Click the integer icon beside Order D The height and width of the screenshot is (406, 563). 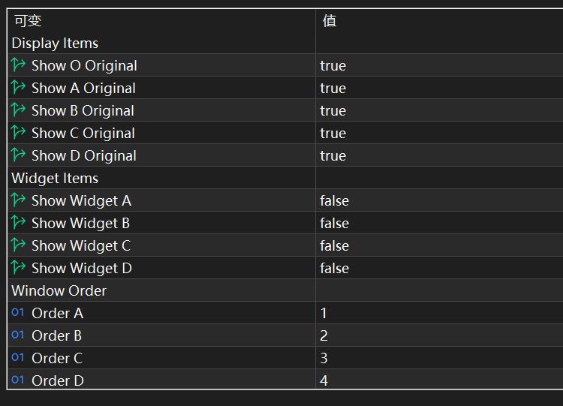[18, 380]
